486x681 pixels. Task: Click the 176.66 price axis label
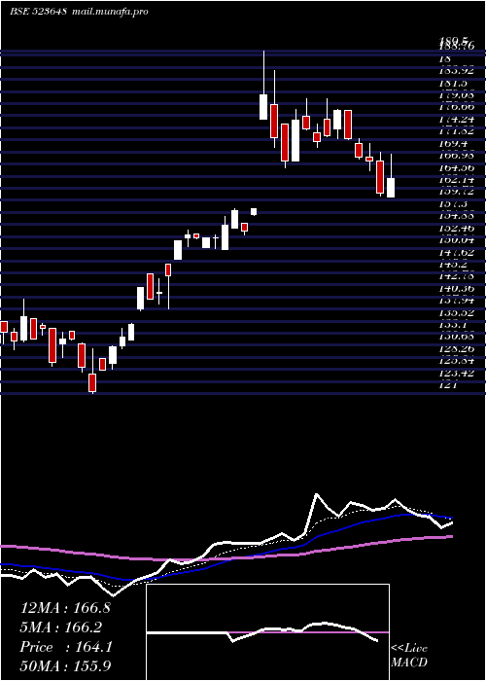point(457,106)
